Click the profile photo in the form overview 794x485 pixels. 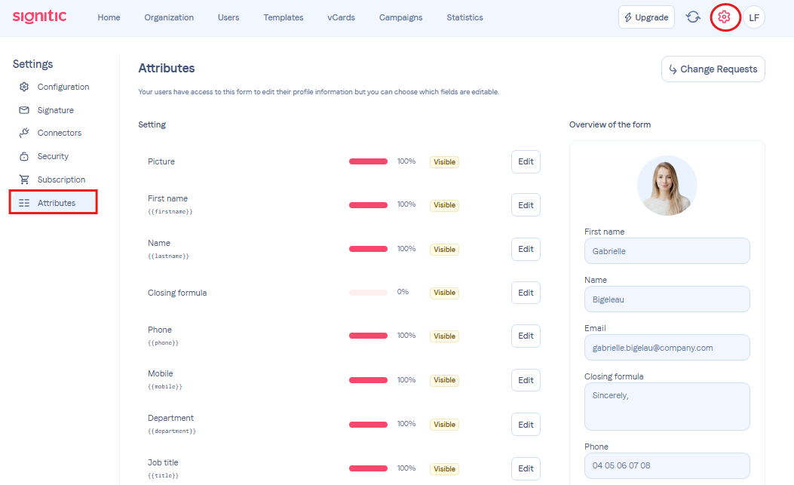(x=667, y=186)
